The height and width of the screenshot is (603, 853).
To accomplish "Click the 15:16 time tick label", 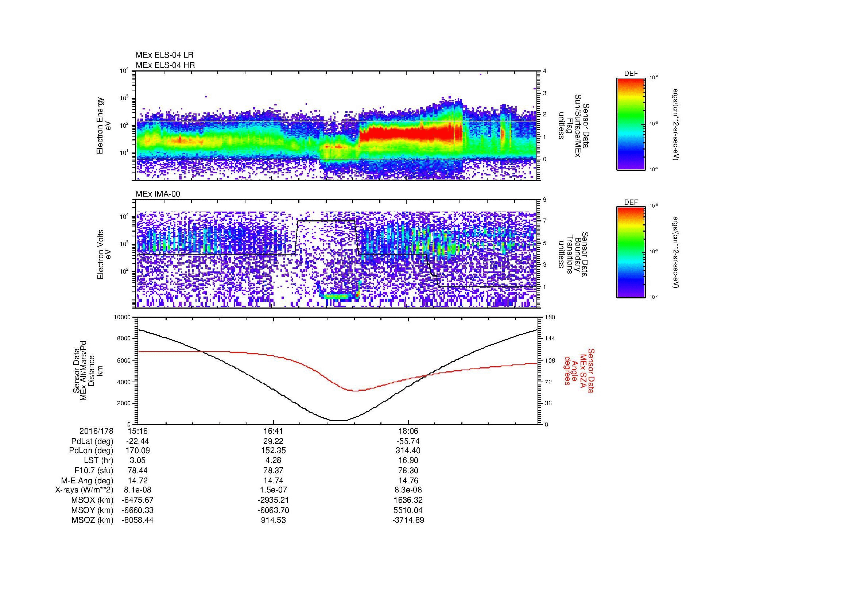I will point(138,431).
